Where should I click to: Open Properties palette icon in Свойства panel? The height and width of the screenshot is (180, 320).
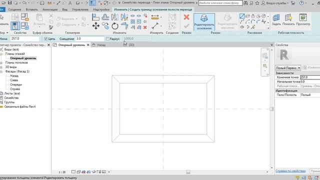coord(15,26)
